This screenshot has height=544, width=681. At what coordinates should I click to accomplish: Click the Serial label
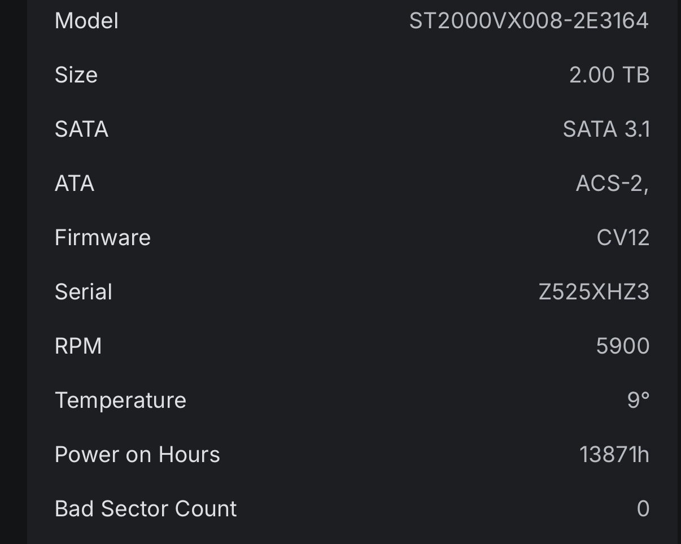coord(84,292)
